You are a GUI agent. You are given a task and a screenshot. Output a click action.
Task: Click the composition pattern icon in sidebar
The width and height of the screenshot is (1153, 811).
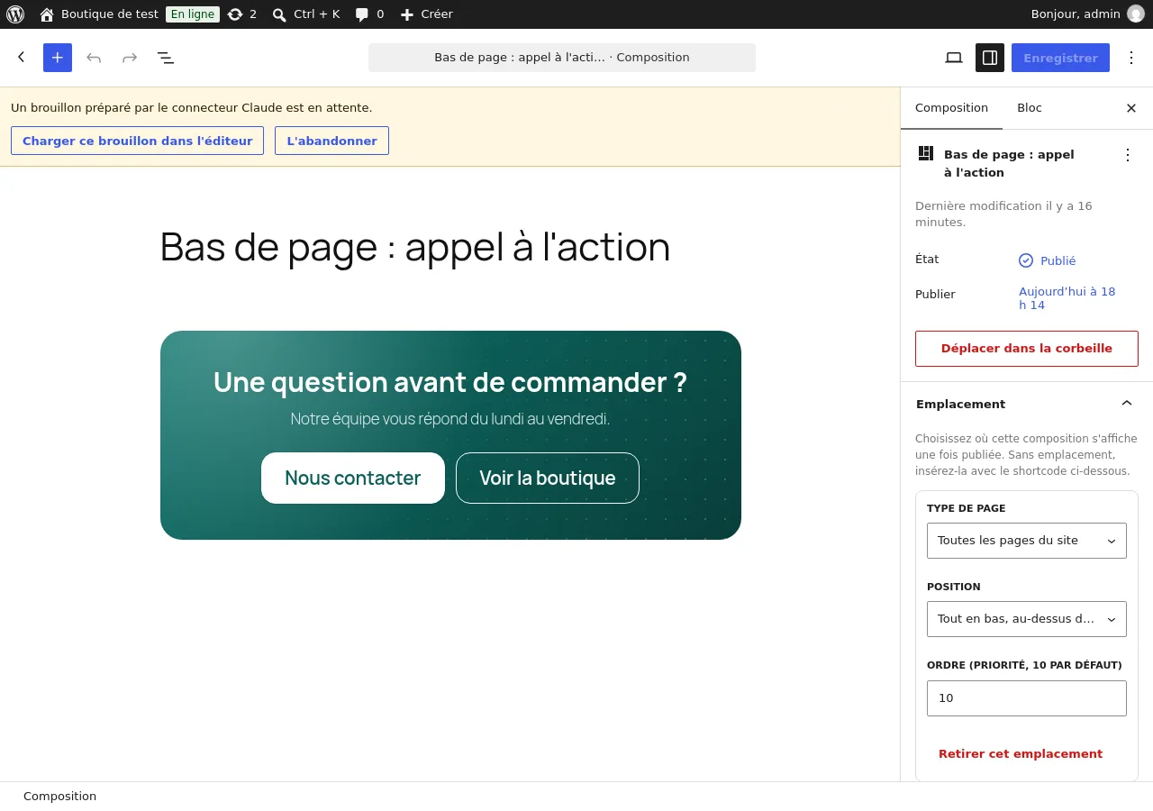pos(926,153)
